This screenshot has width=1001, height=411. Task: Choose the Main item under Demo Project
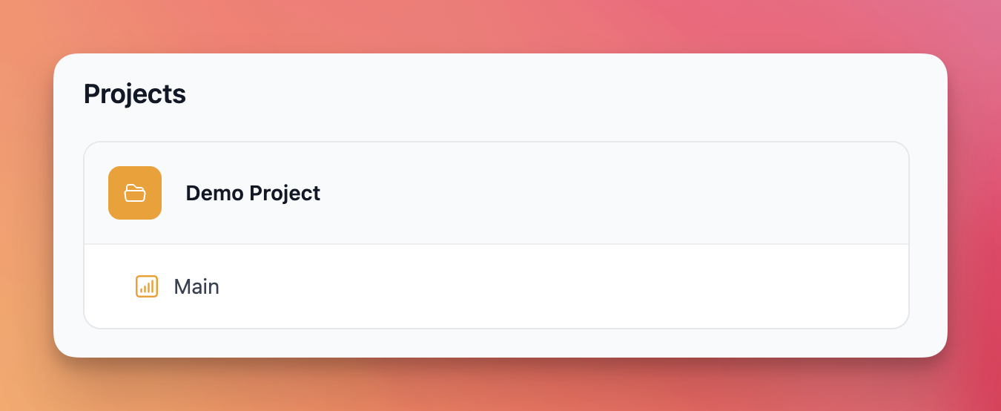pos(196,286)
